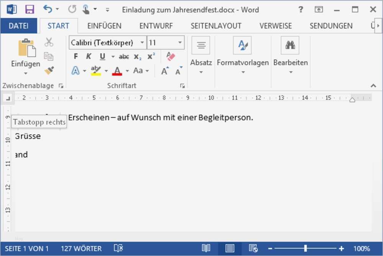Screen dimensions: 383x256
Task: Click the Schriftart group dialog launcher
Action: tap(183, 86)
